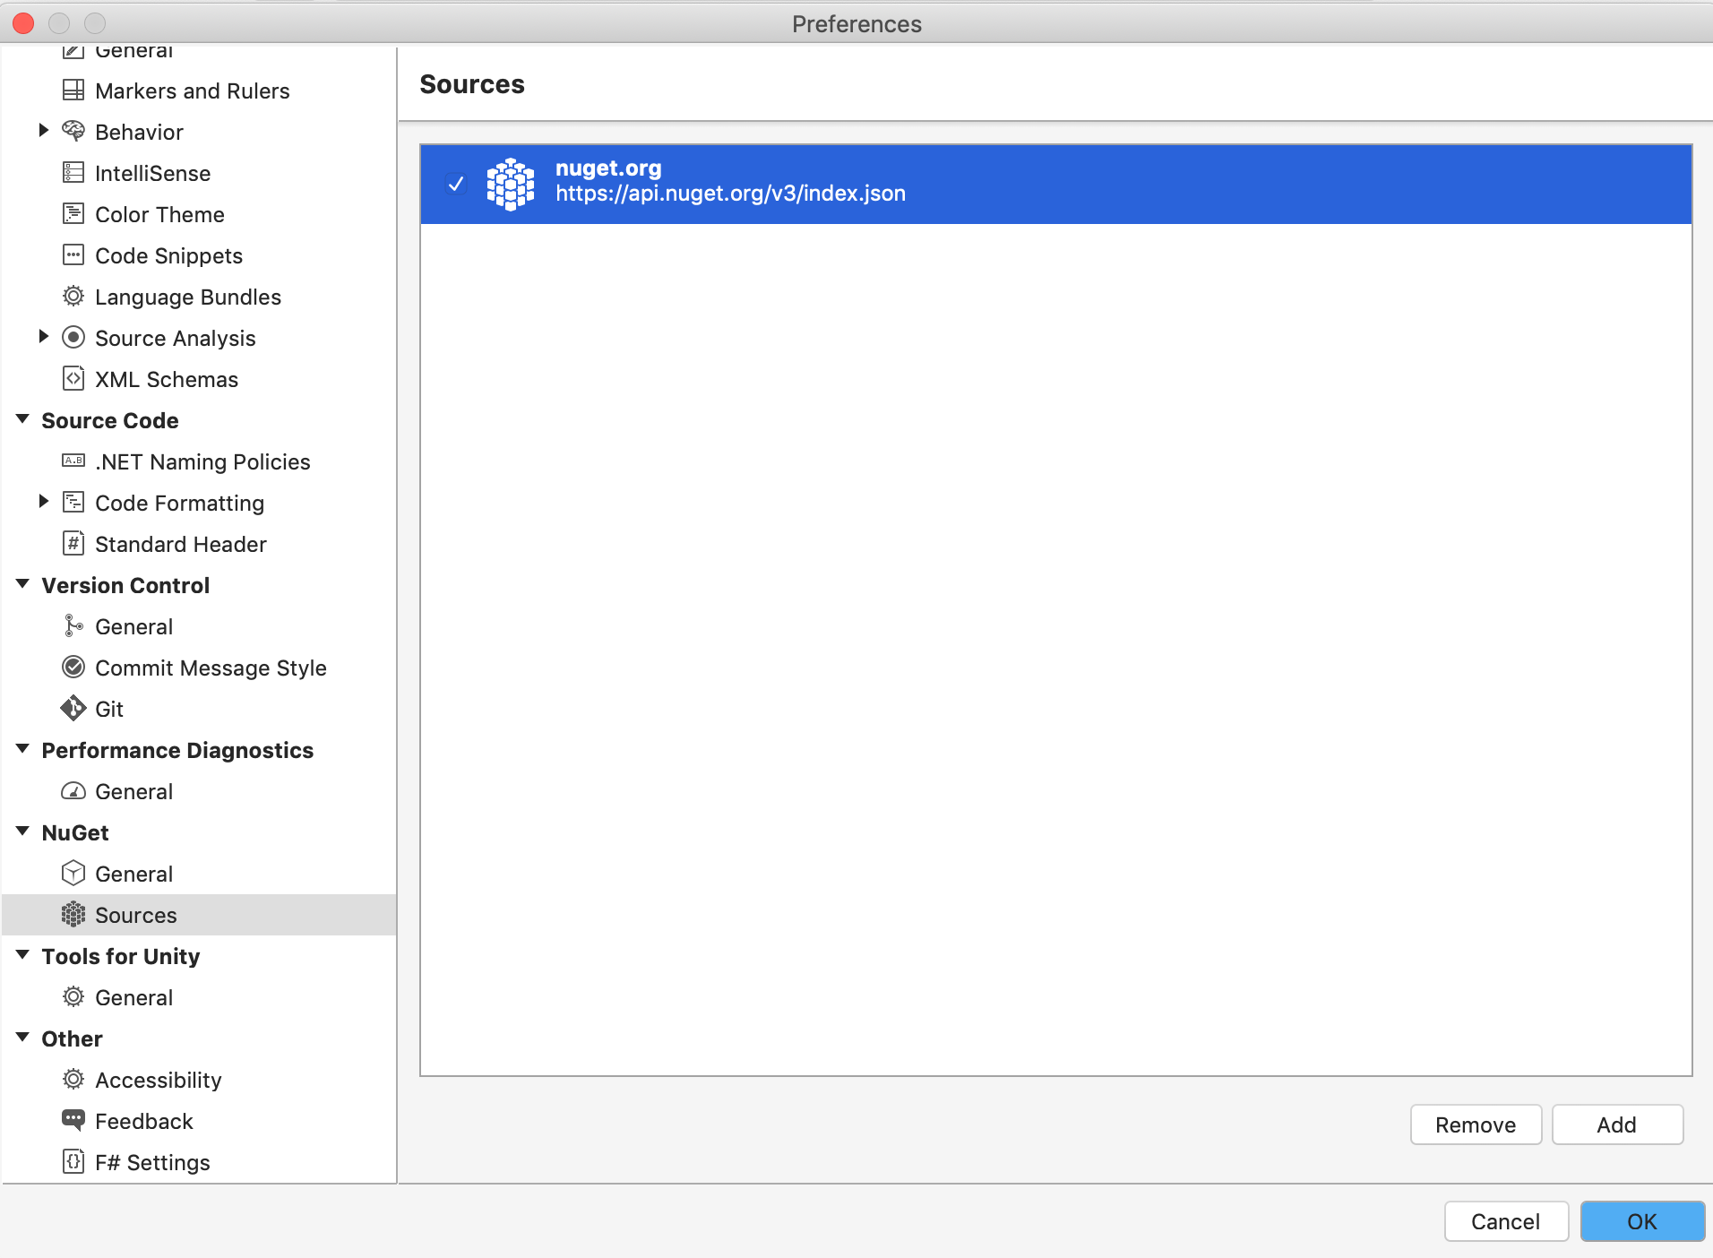Click the Code Formatting icon

(x=73, y=503)
